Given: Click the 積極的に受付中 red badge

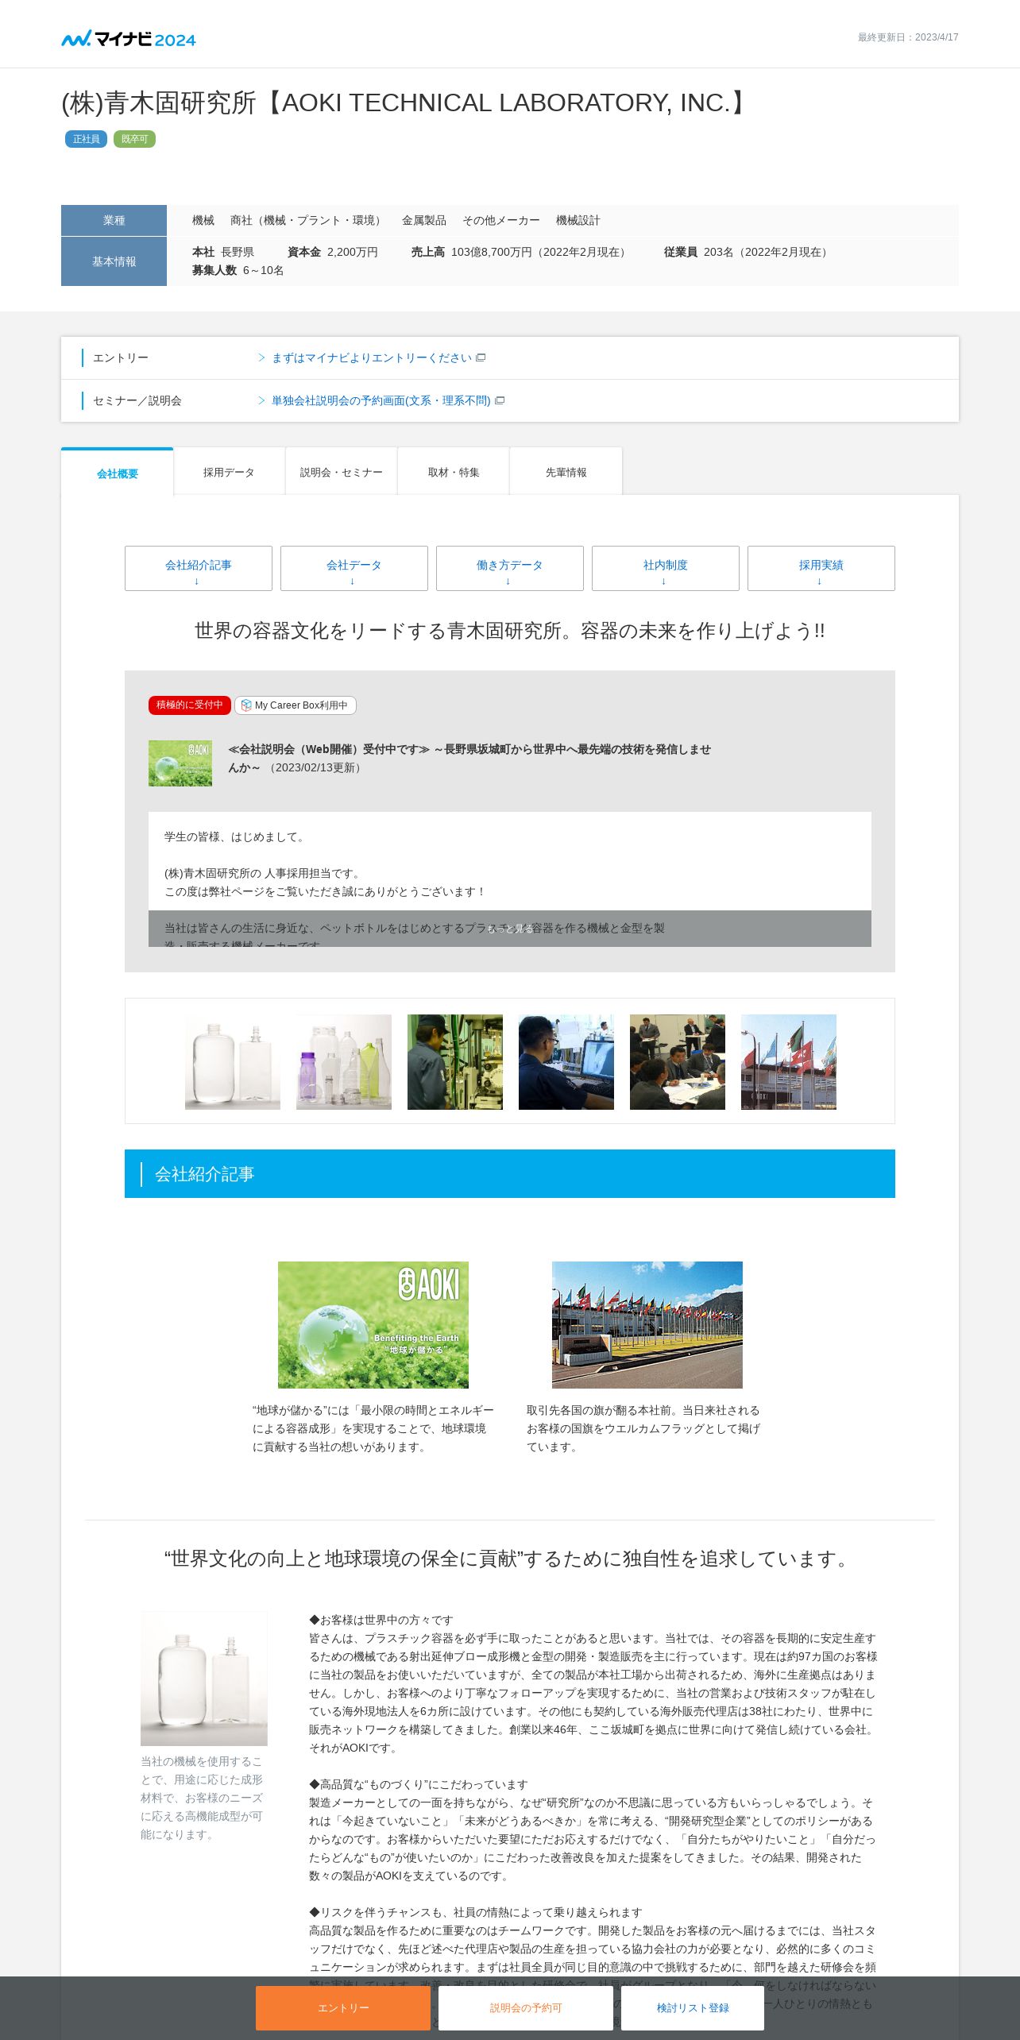Looking at the screenshot, I should pos(190,705).
